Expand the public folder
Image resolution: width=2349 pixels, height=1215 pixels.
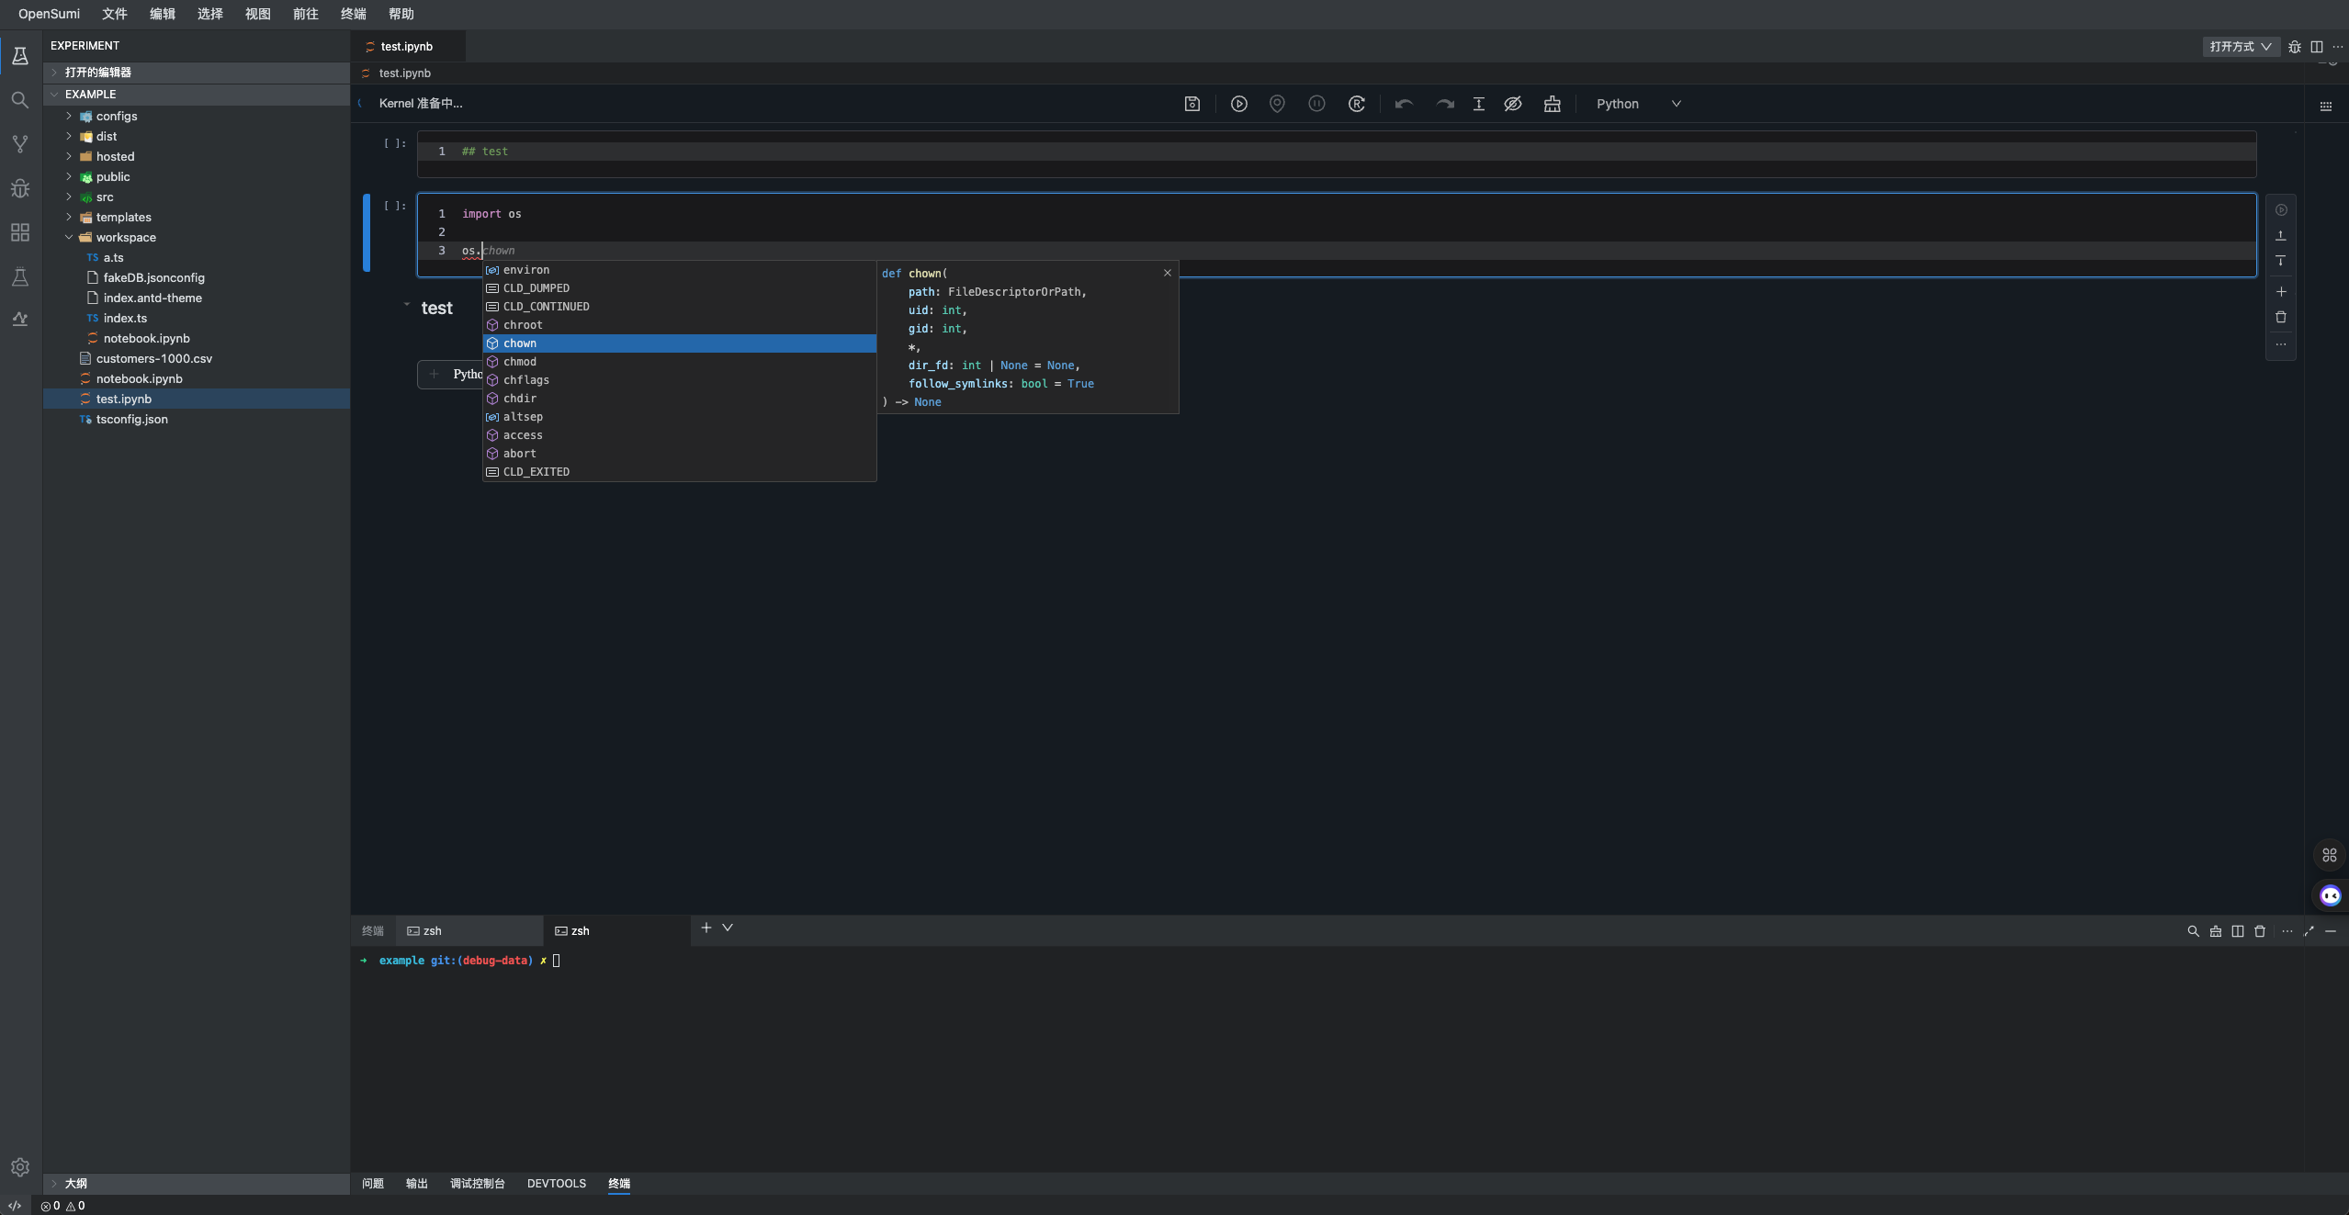click(x=69, y=177)
